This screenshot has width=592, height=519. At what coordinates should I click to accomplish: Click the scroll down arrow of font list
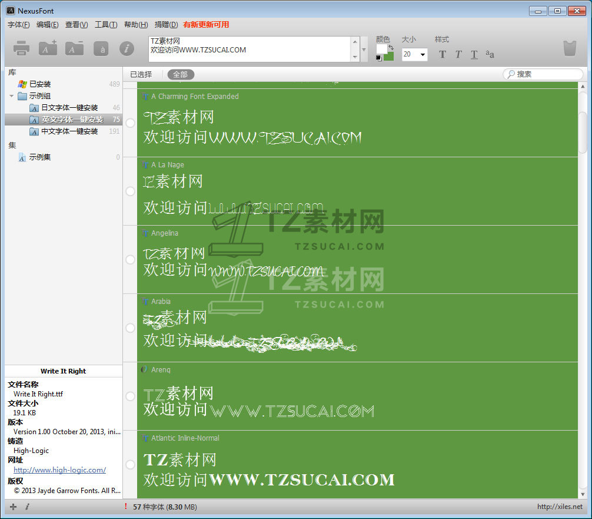(583, 494)
